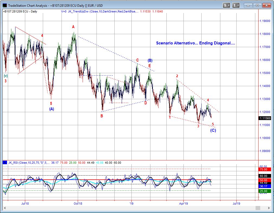This screenshot has height=213, width=274.
Task: Click the Jul'18 date axis label
Action: [x=25, y=204]
